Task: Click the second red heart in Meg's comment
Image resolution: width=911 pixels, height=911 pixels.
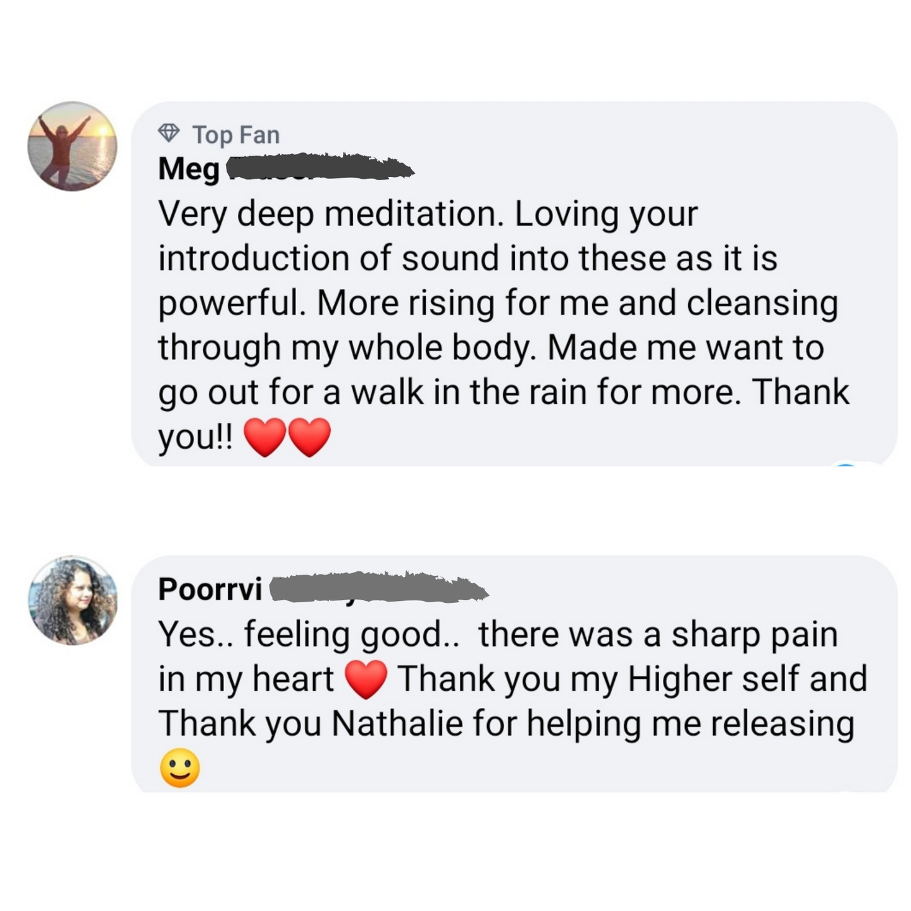Action: coord(309,437)
